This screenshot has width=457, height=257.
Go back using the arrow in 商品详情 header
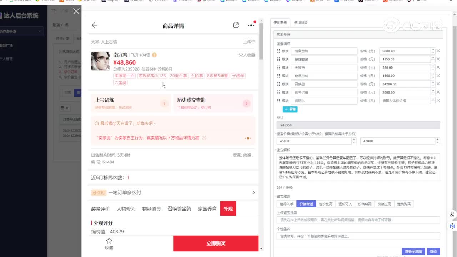point(94,25)
